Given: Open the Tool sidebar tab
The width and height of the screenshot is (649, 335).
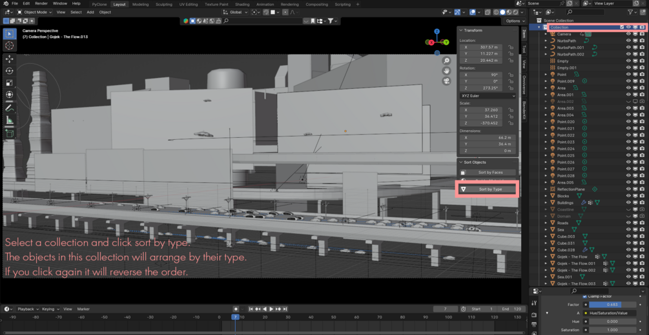Looking at the screenshot, I should 524,50.
